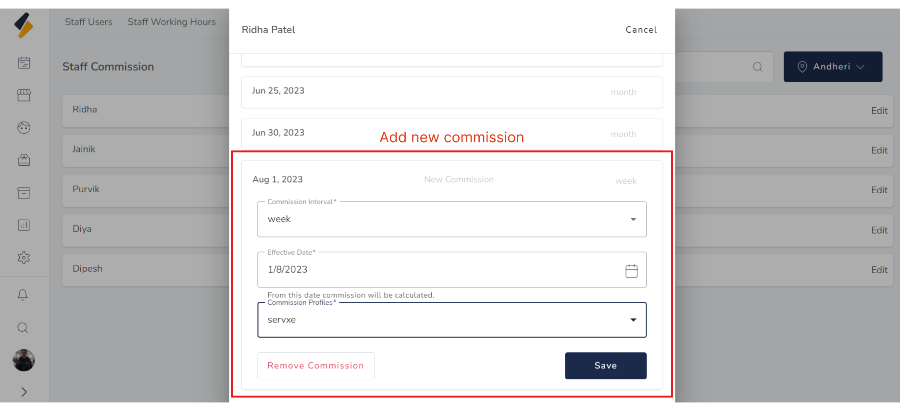Click Cancel in the Ridha Patel dialog

click(x=641, y=30)
